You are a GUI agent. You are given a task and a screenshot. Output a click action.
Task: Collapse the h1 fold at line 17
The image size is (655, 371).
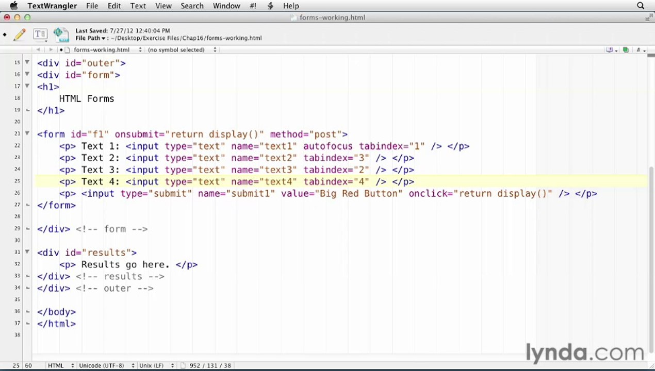click(27, 87)
